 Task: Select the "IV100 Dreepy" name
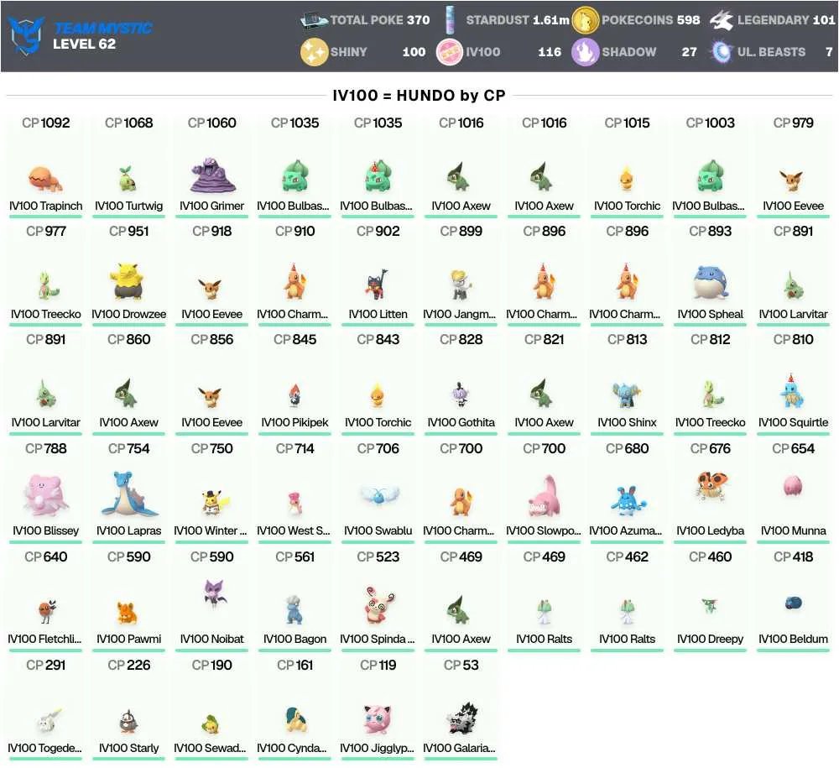[710, 639]
